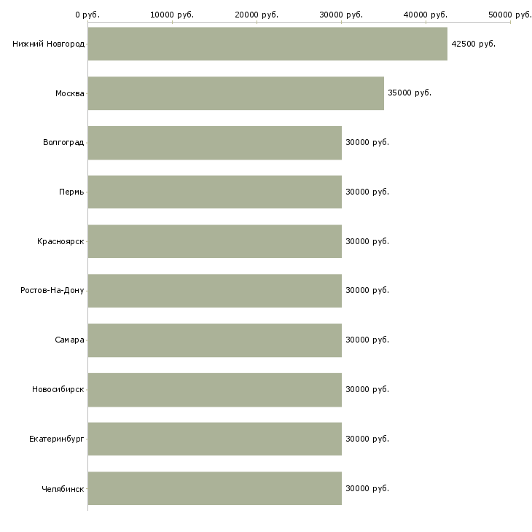Click the 0 руб. axis tick label
Viewport: 532px width, 532px height.
tap(87, 15)
